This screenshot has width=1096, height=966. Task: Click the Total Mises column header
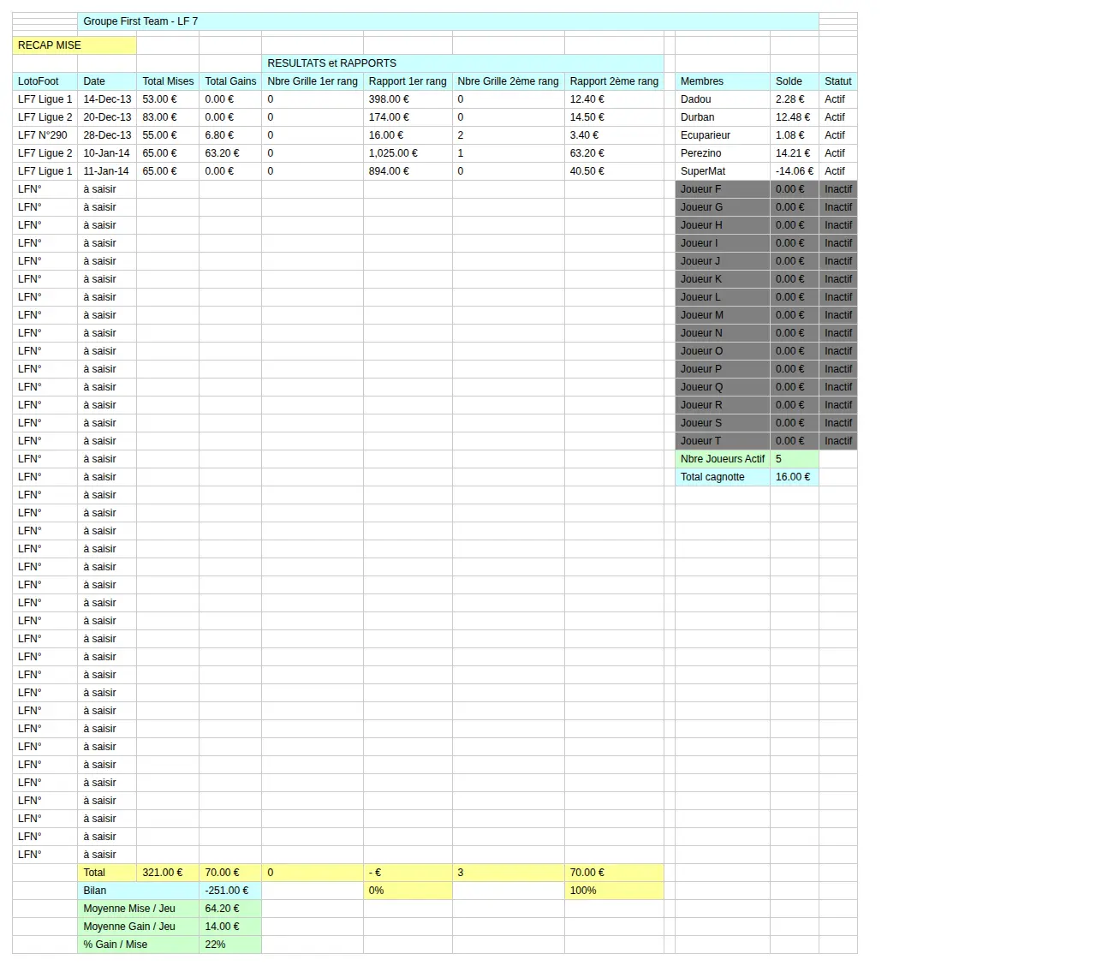(168, 81)
